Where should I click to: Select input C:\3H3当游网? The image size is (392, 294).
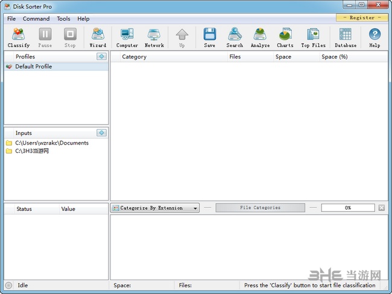[56, 151]
